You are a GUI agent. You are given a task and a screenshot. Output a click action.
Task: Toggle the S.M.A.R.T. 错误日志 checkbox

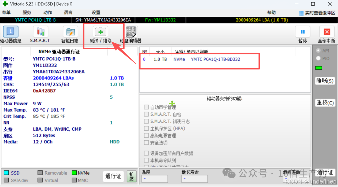[146, 121]
